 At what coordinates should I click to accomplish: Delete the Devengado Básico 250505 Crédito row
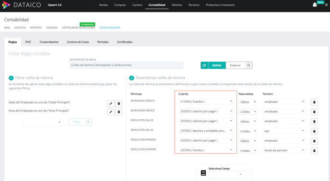pos(314,112)
